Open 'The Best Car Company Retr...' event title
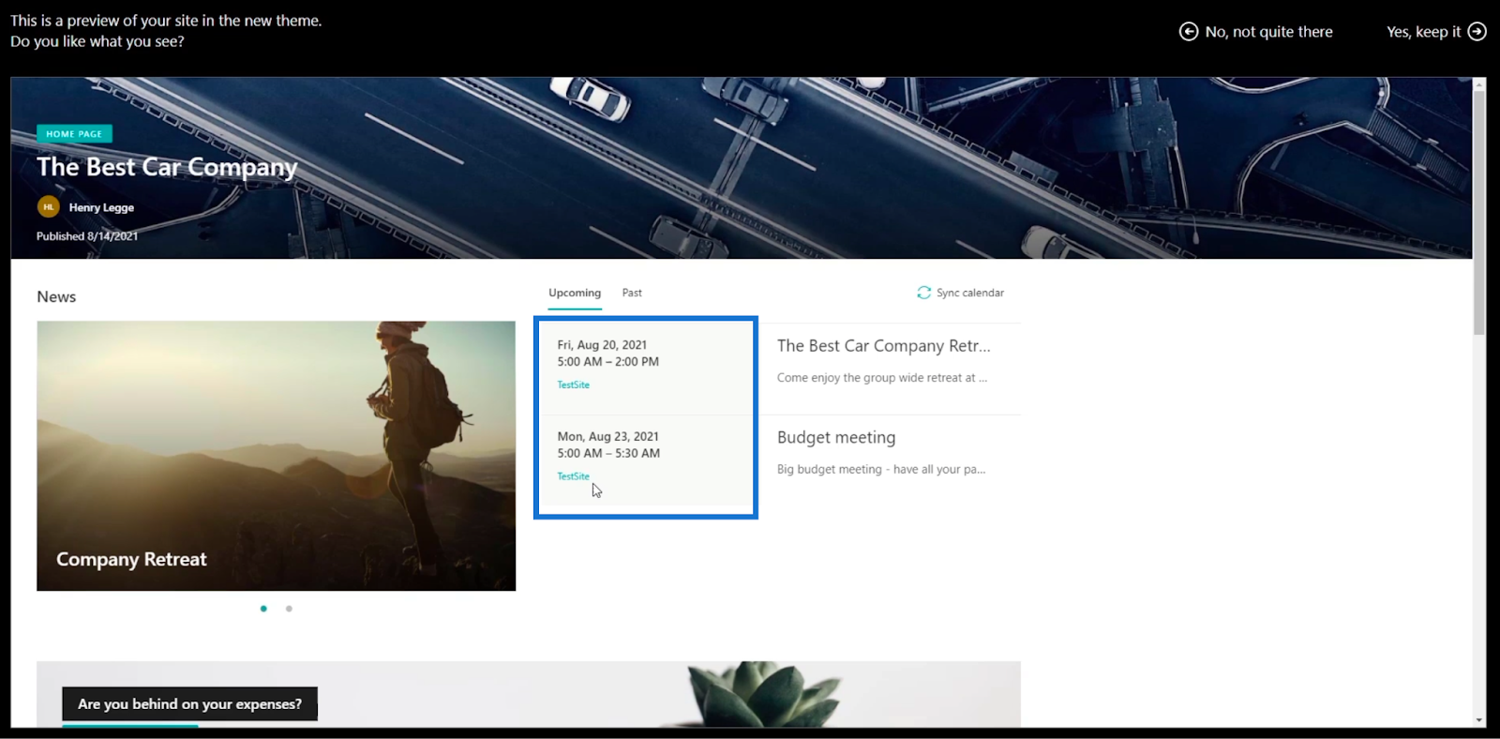The image size is (1500, 739). (883, 346)
